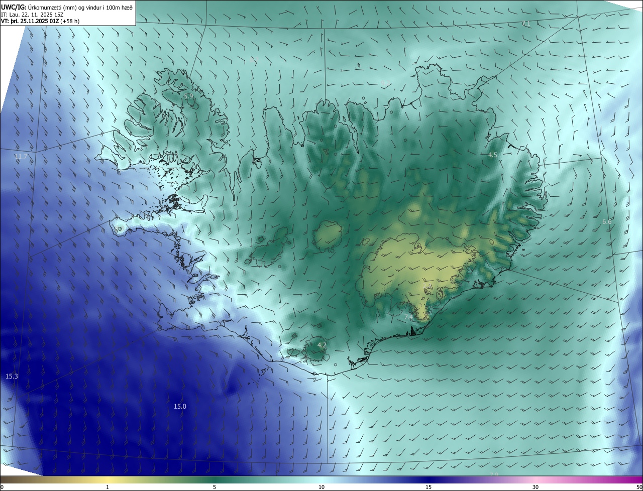Image resolution: width=643 pixels, height=491 pixels.
Task: Click the value label '5.9' in the Westfjords
Action: tap(188, 96)
